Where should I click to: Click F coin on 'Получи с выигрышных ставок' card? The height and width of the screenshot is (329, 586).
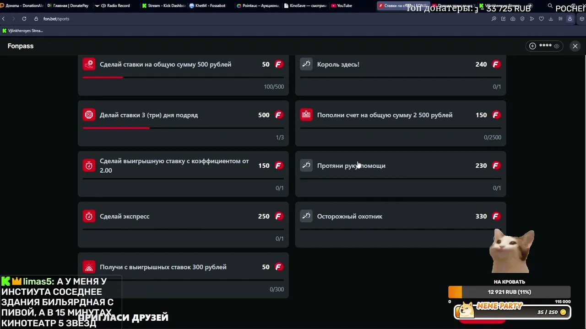pos(278,267)
